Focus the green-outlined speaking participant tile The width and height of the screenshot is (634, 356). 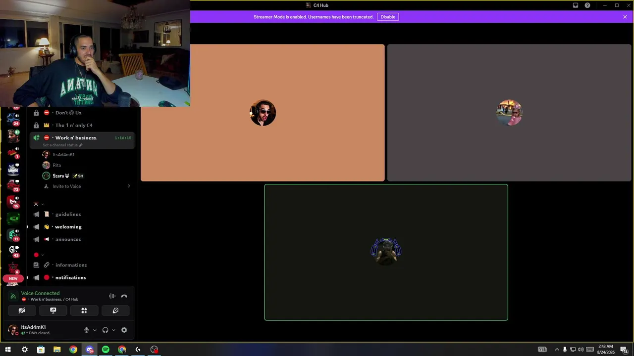tap(386, 252)
